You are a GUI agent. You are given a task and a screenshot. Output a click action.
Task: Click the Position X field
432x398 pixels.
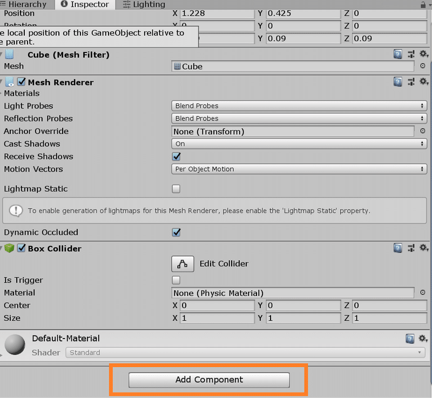coord(217,13)
